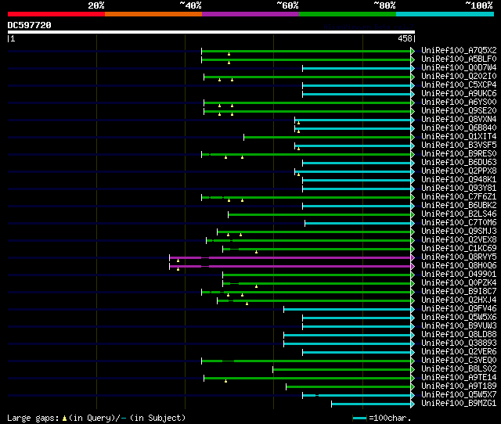Click UniRef100_Q9SE20 text

[x=459, y=111]
